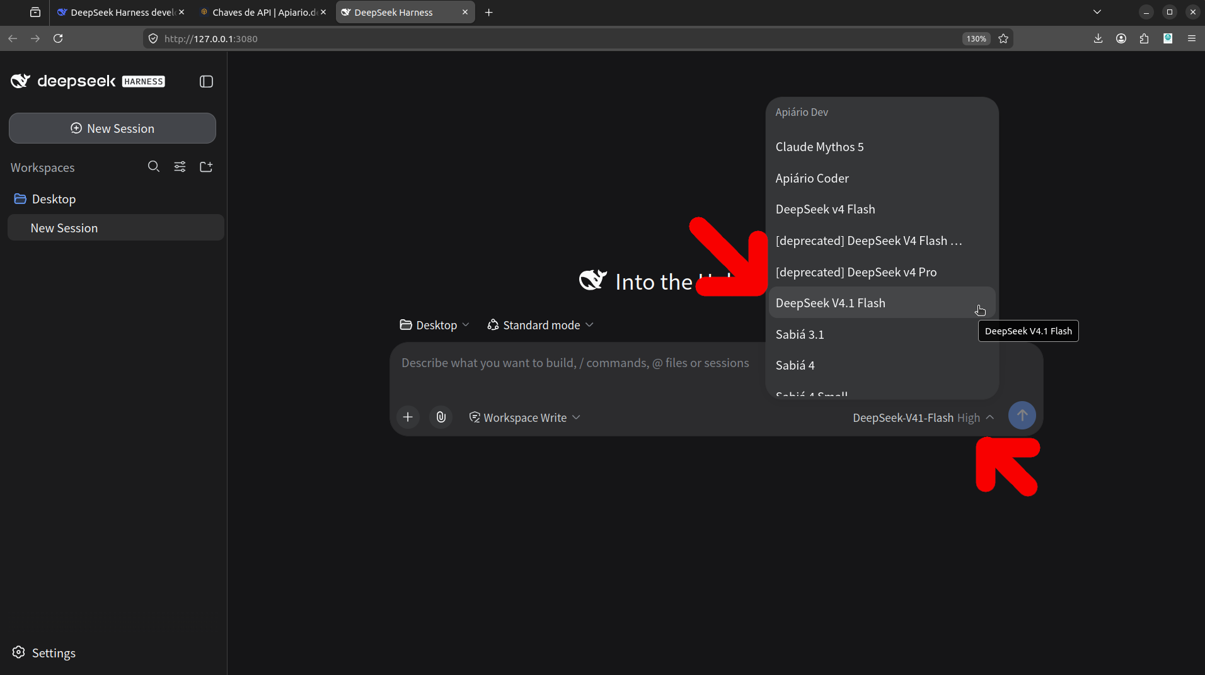The image size is (1205, 675).
Task: Attach a file with paperclip icon
Action: point(441,417)
